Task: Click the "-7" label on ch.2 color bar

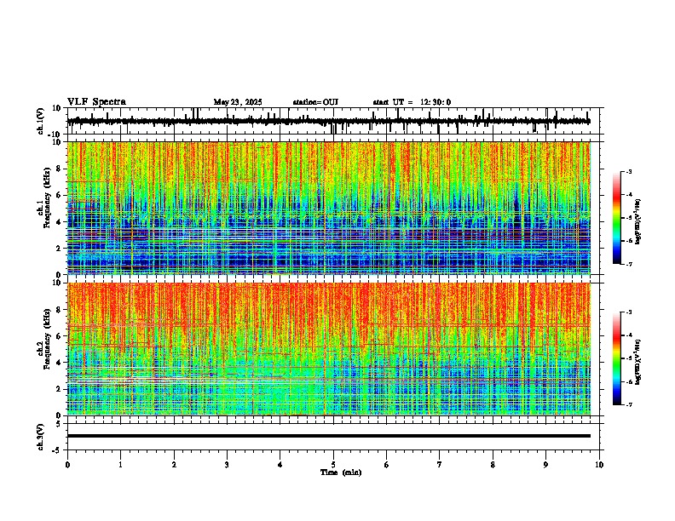Action: click(629, 404)
